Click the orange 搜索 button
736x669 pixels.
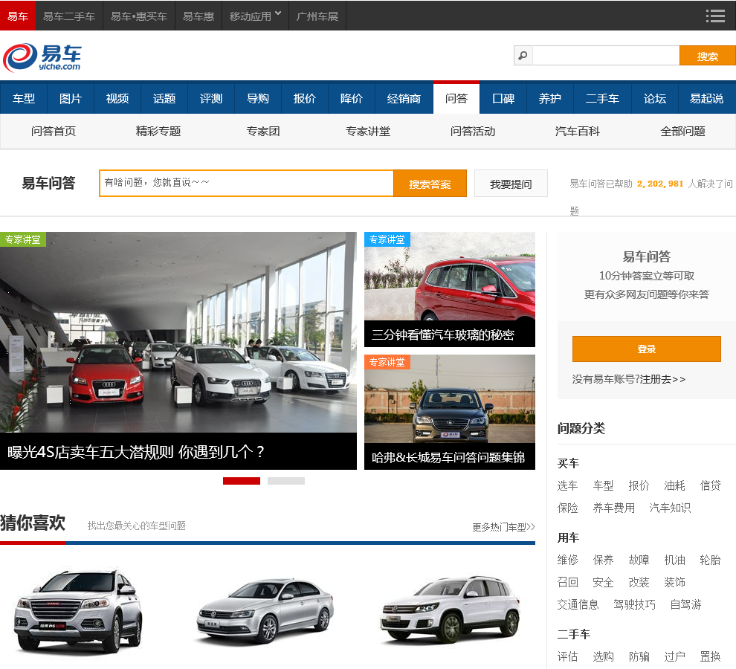point(707,56)
